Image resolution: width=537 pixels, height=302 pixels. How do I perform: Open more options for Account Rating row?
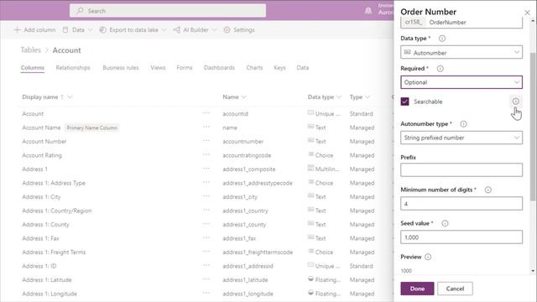206,154
